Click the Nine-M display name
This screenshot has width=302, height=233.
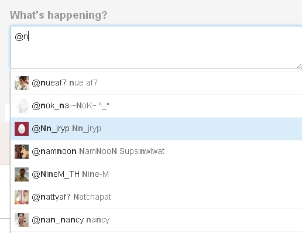(x=95, y=174)
